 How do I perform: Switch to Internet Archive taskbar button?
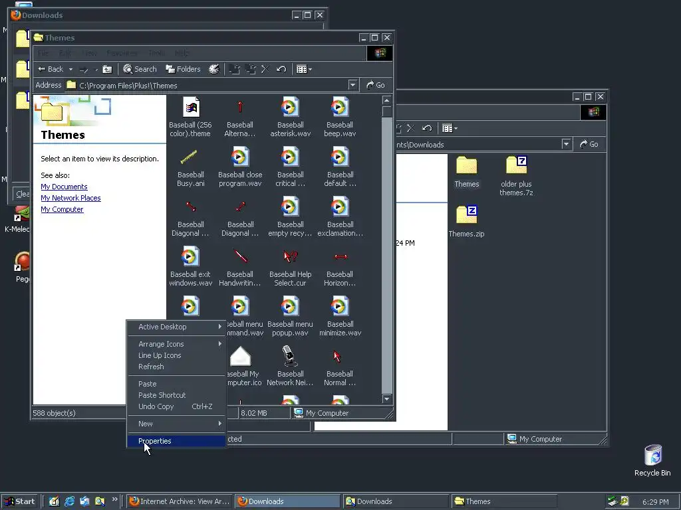click(x=180, y=501)
